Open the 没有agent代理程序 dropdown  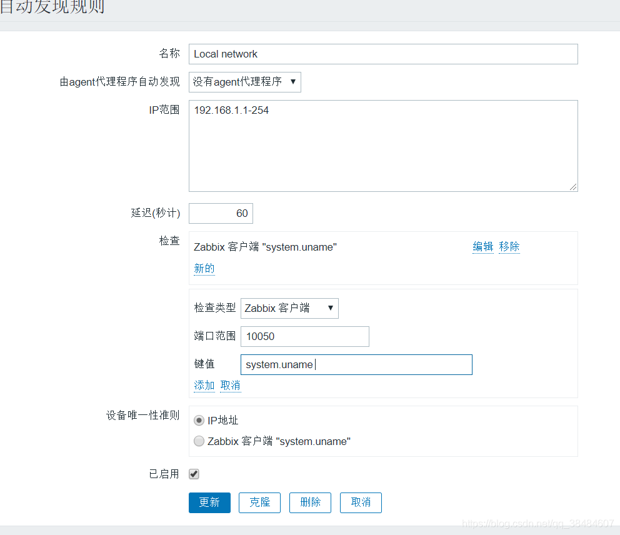245,82
